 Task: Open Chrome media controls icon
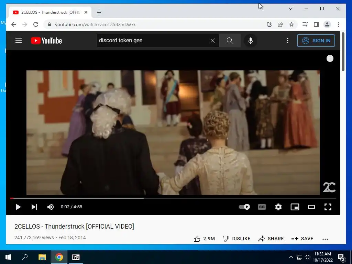coord(305,24)
